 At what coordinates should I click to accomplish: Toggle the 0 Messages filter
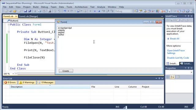(x=46, y=82)
